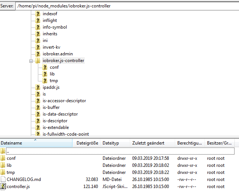Screen dimensions: 239x191
Task: Click the parent directory folder icon in file list
Action: click(x=3, y=151)
